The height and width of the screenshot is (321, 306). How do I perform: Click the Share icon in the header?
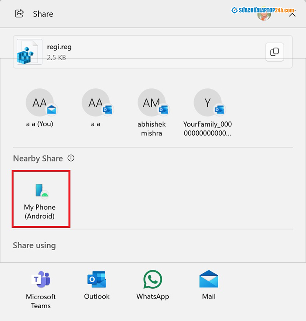[x=20, y=14]
